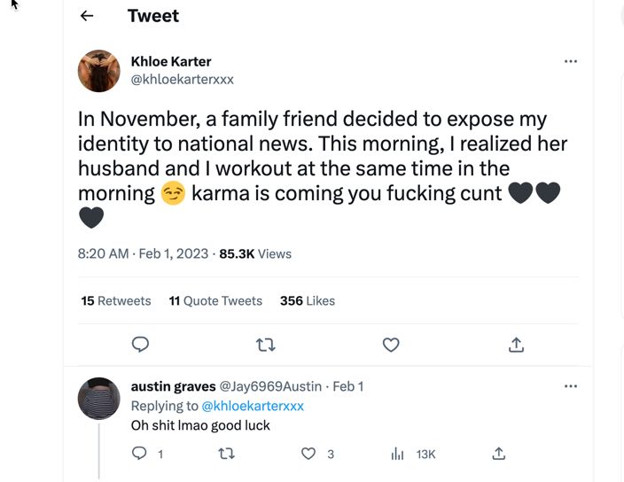The height and width of the screenshot is (482, 624).
Task: Retweet austin graves' reply
Action: point(227,454)
